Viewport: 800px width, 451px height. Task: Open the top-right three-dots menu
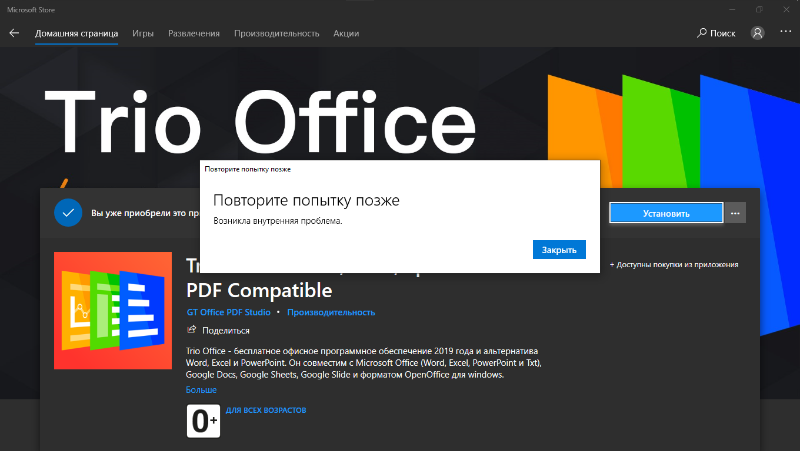click(x=786, y=31)
